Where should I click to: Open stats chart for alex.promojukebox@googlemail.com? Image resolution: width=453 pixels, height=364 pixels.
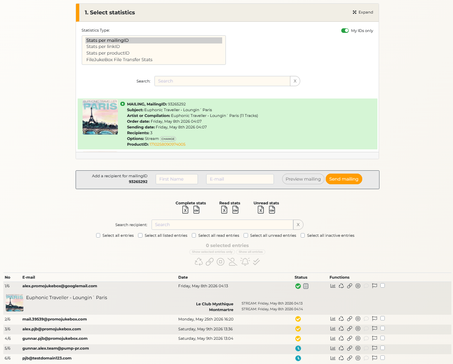point(333,286)
